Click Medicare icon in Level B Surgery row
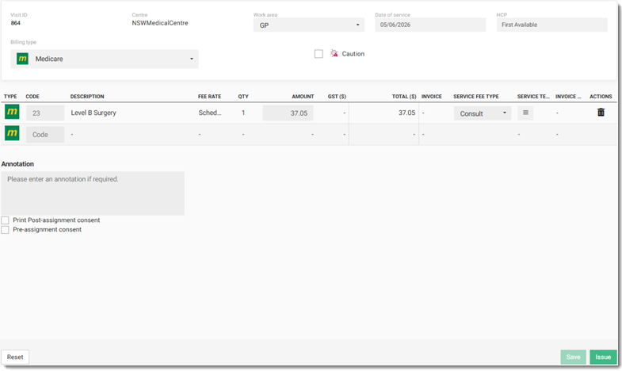622x371 pixels. (x=12, y=112)
